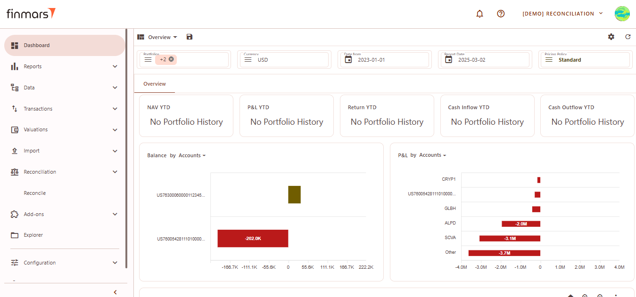Click the help question mark icon

coord(501,14)
